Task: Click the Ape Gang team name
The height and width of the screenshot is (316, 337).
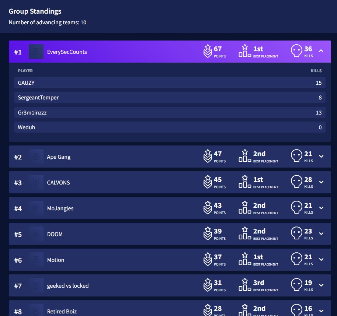Action: click(x=59, y=157)
